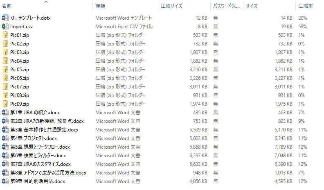The height and width of the screenshot is (190, 324).
Task: Click the compressed size 4,056 KB
Action: click(198, 181)
